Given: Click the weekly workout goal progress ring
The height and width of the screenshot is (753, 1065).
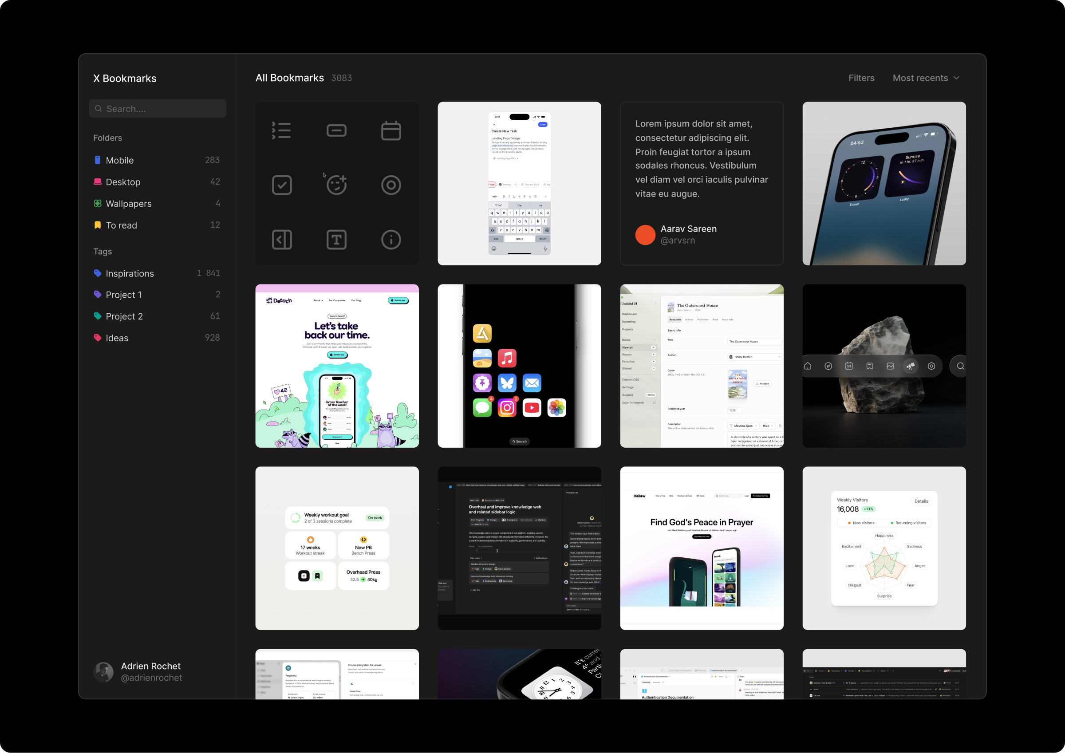Looking at the screenshot, I should (295, 517).
